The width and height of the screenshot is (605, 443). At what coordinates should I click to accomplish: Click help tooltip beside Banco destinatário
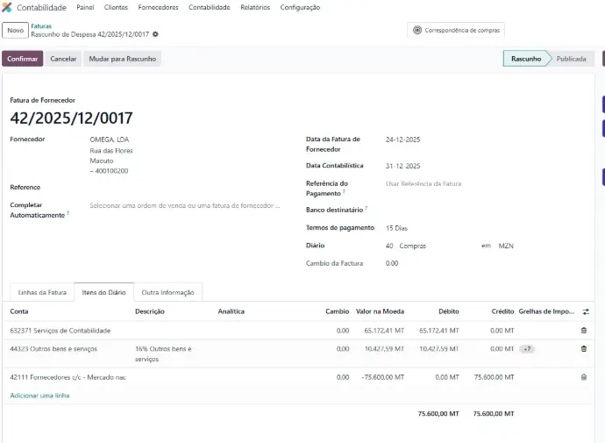[367, 208]
